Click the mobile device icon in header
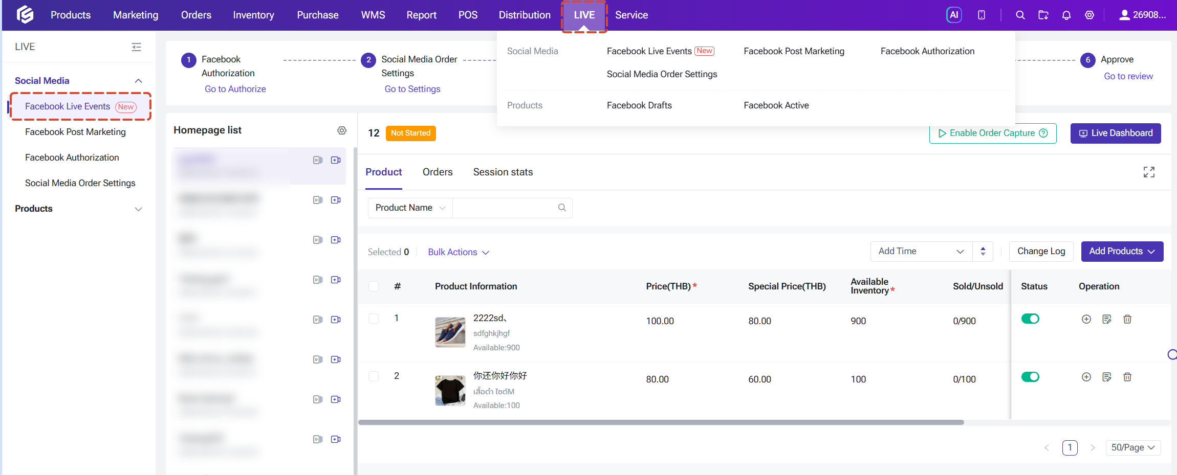The image size is (1177, 475). 982,15
